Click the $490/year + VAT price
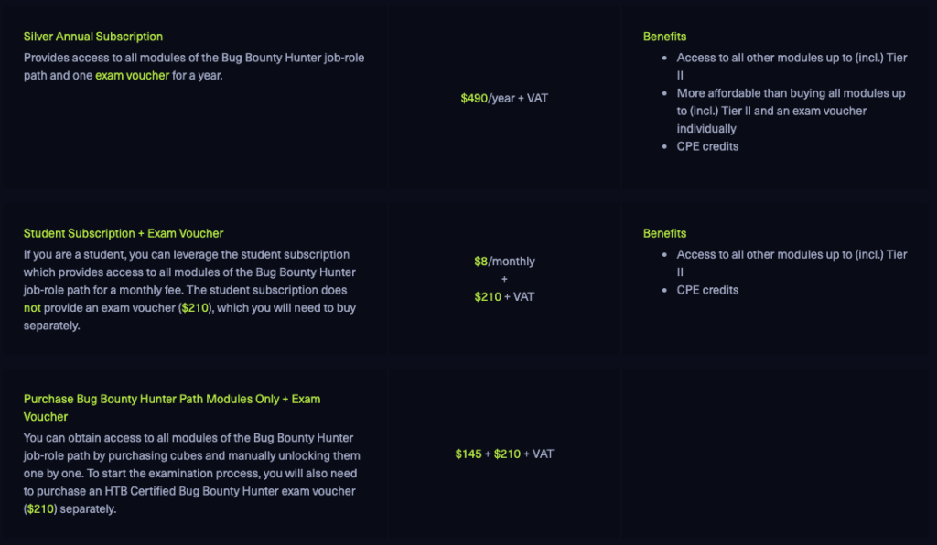Screen dimensions: 937x545 pos(504,98)
